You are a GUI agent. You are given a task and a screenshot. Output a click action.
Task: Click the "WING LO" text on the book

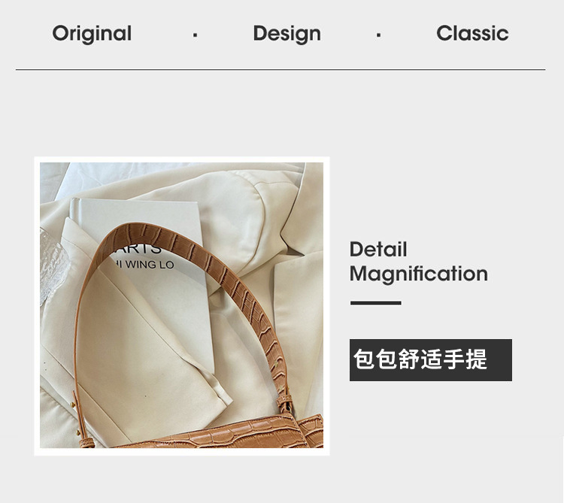pyautogui.click(x=150, y=265)
